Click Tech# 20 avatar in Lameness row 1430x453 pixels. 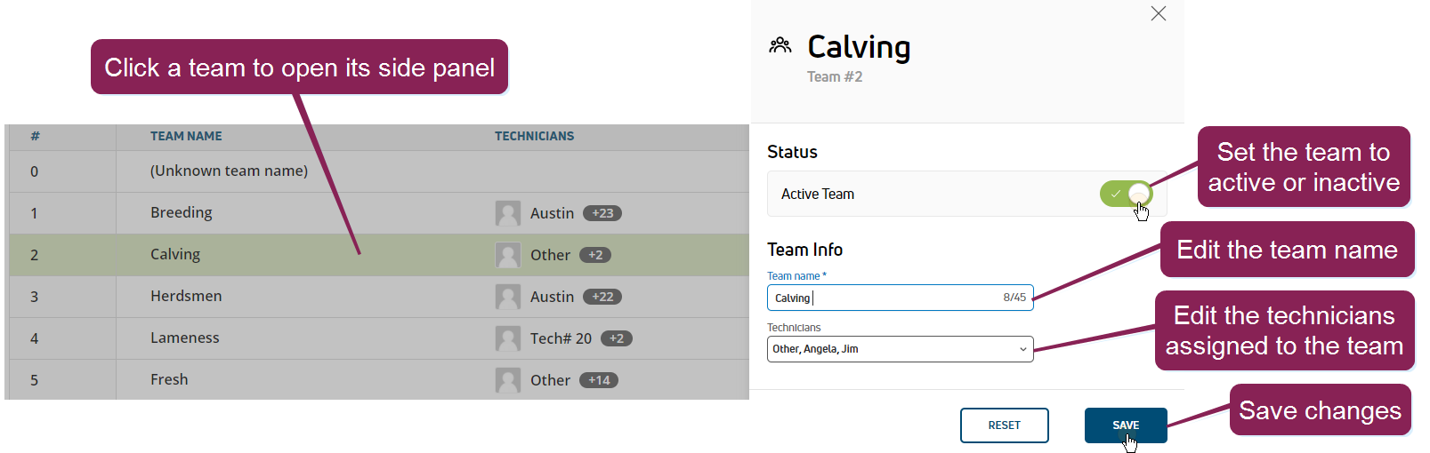point(508,338)
